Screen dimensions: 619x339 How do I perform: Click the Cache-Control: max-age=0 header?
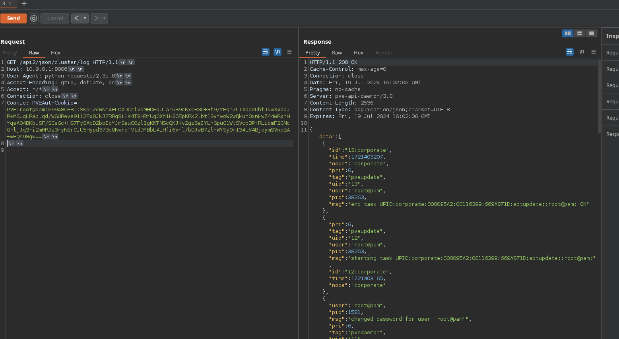(348, 69)
